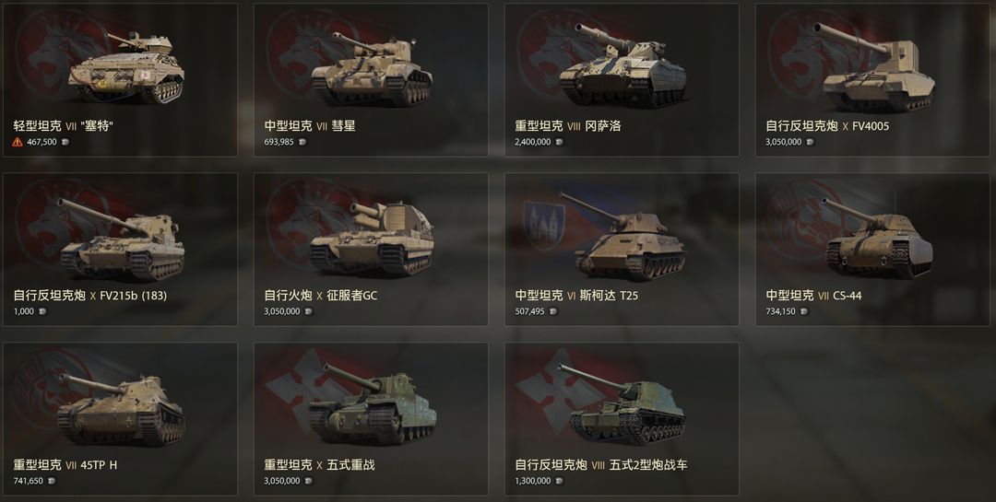Click the credits icon next to 1,000
This screenshot has width=996, height=502.
[x=42, y=311]
